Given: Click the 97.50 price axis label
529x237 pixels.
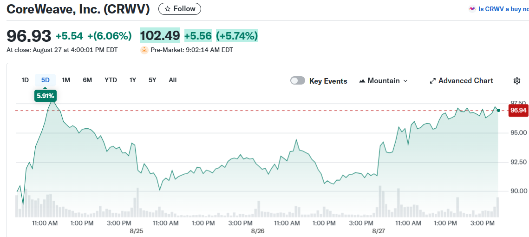Looking at the screenshot, I should [x=517, y=103].
